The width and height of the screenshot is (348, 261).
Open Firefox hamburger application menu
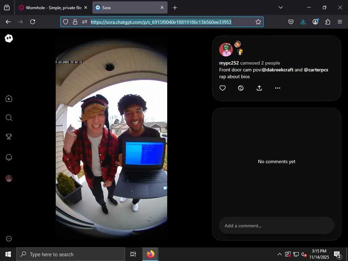click(340, 22)
